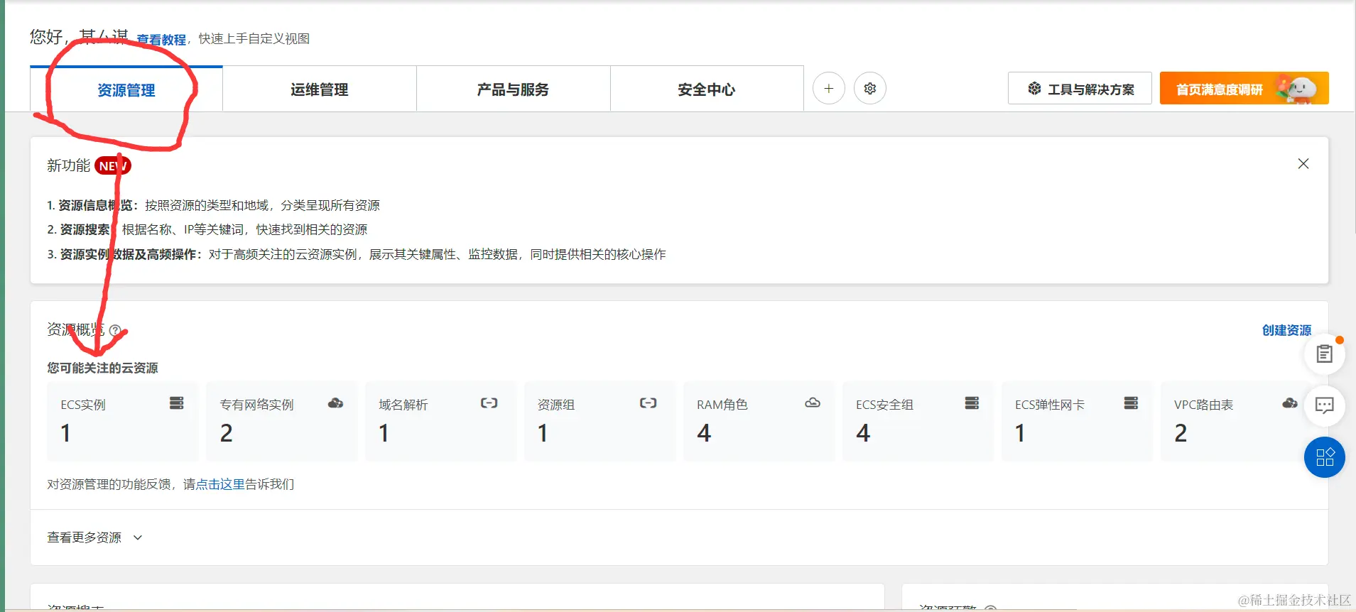Open 工具与解决方案 button

[1080, 89]
